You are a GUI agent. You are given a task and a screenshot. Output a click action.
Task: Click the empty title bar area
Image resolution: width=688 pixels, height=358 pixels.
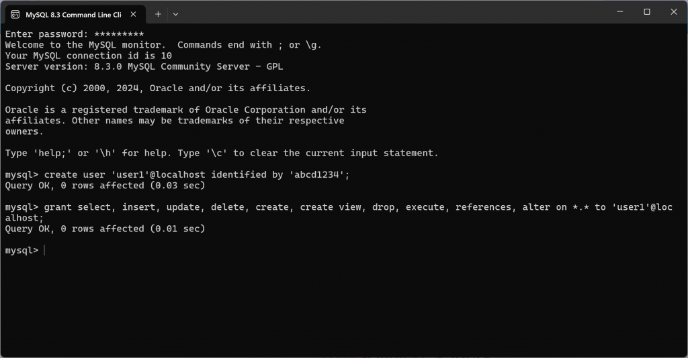pyautogui.click(x=395, y=12)
